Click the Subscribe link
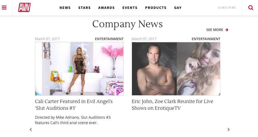258x137 pixels. pyautogui.click(x=227, y=8)
